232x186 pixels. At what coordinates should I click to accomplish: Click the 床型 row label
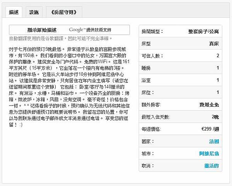pyautogui.click(x=146, y=44)
